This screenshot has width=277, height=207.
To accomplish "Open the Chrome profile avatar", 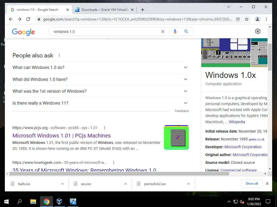I will click(258, 19).
